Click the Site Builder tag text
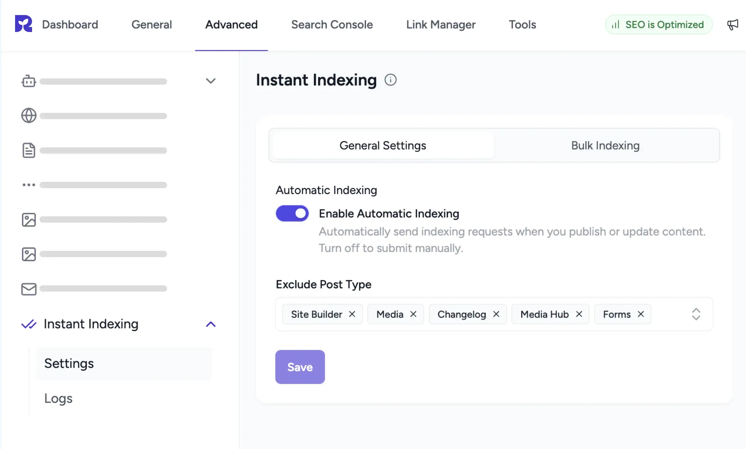 coord(316,314)
